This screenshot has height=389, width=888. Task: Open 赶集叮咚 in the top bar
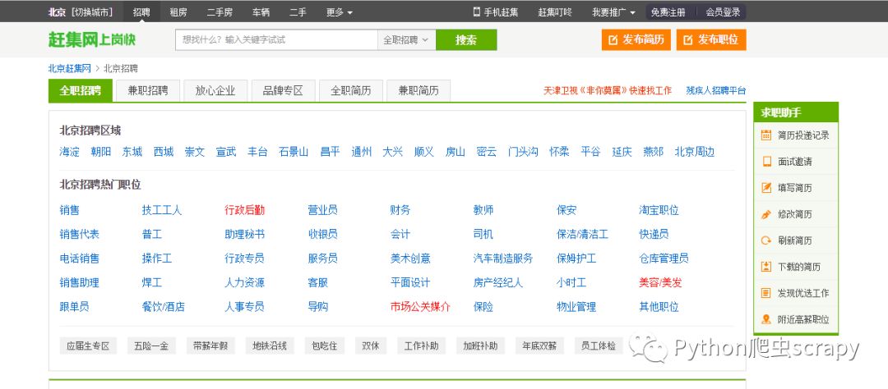[x=555, y=11]
